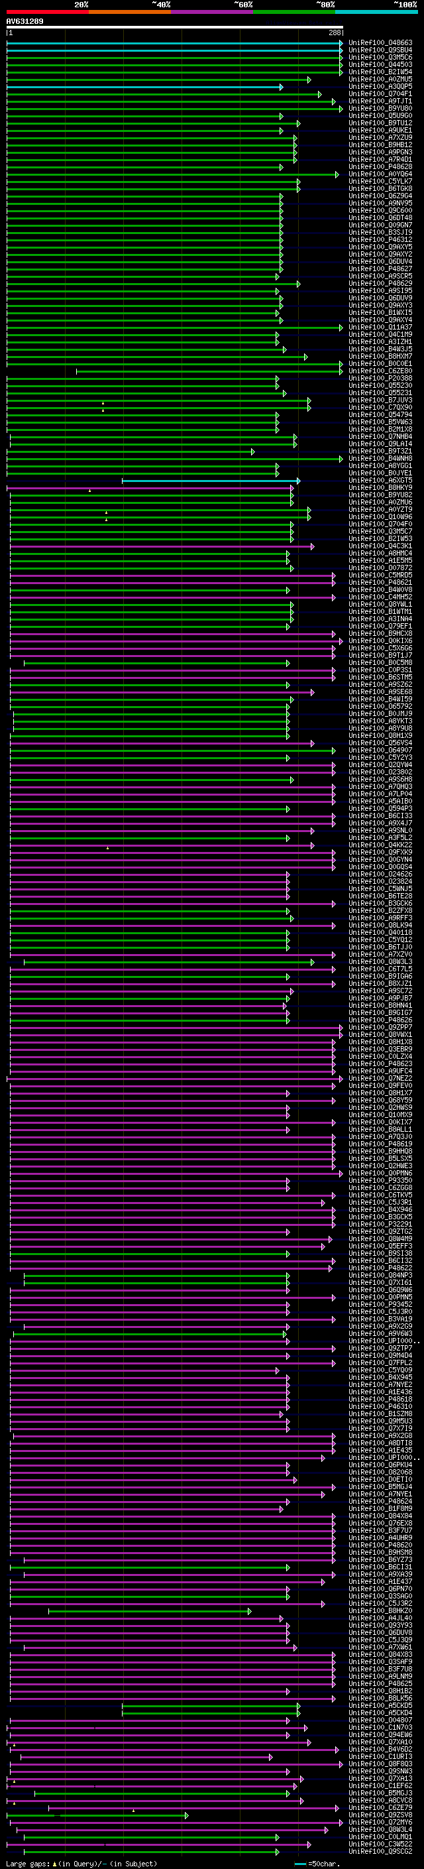
Task: Open hit UniRef100_P48625
Action: [380, 1683]
